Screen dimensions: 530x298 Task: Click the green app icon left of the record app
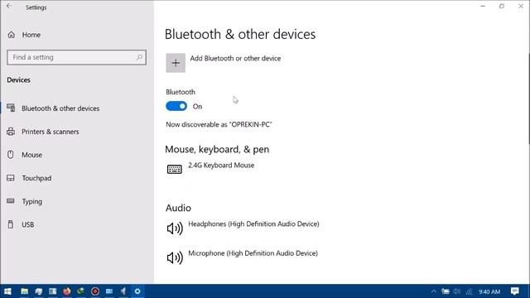point(81,291)
